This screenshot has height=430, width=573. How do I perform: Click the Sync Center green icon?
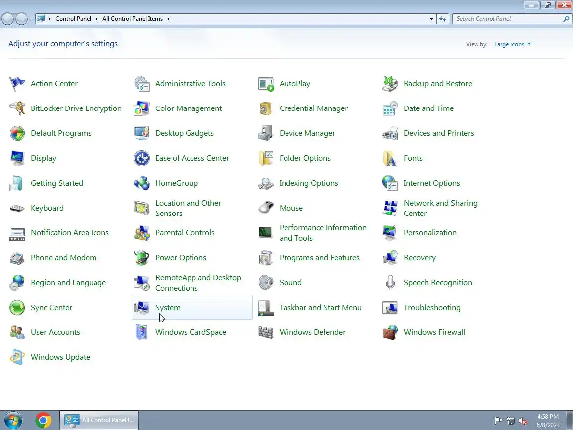17,308
